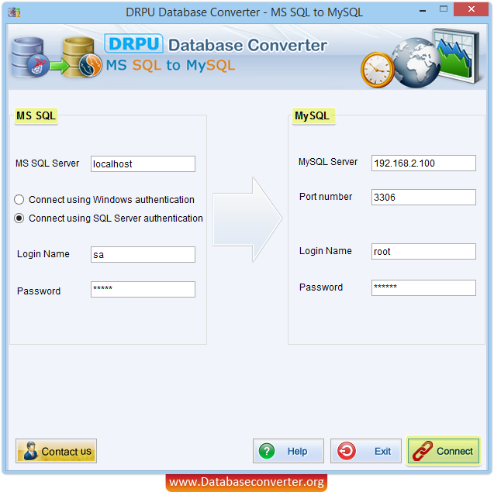Click the MySQL Password field
The width and height of the screenshot is (494, 492).
click(x=423, y=287)
